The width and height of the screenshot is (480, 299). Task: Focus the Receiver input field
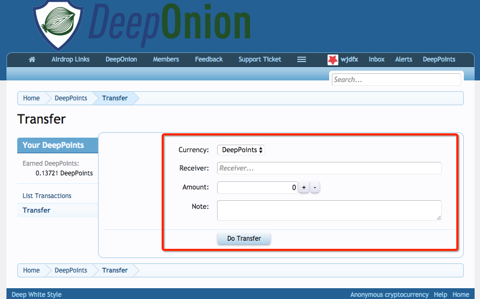click(x=329, y=168)
